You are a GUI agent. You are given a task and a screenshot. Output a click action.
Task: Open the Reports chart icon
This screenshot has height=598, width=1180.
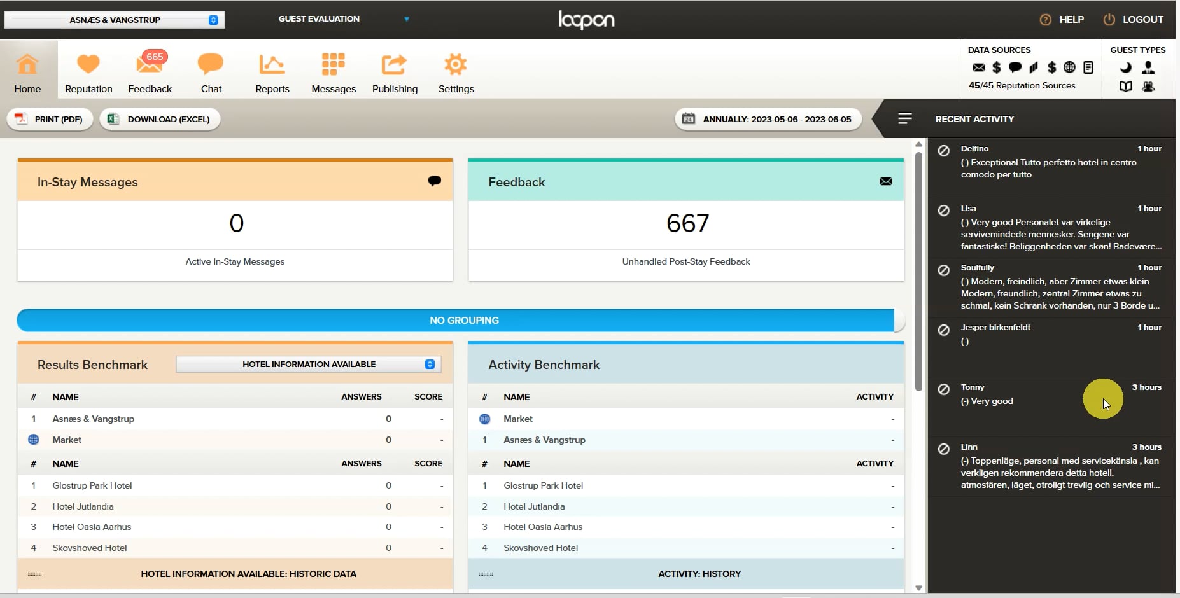272,64
